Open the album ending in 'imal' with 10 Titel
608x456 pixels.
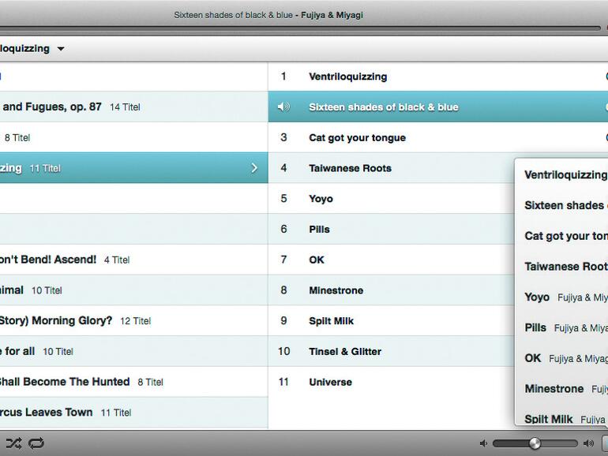tap(133, 290)
